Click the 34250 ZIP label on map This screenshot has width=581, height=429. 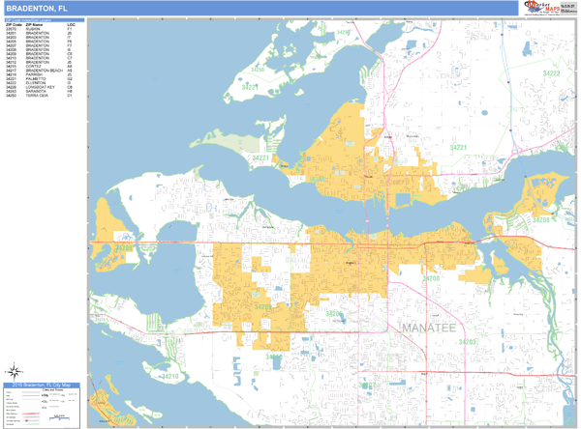click(x=258, y=70)
